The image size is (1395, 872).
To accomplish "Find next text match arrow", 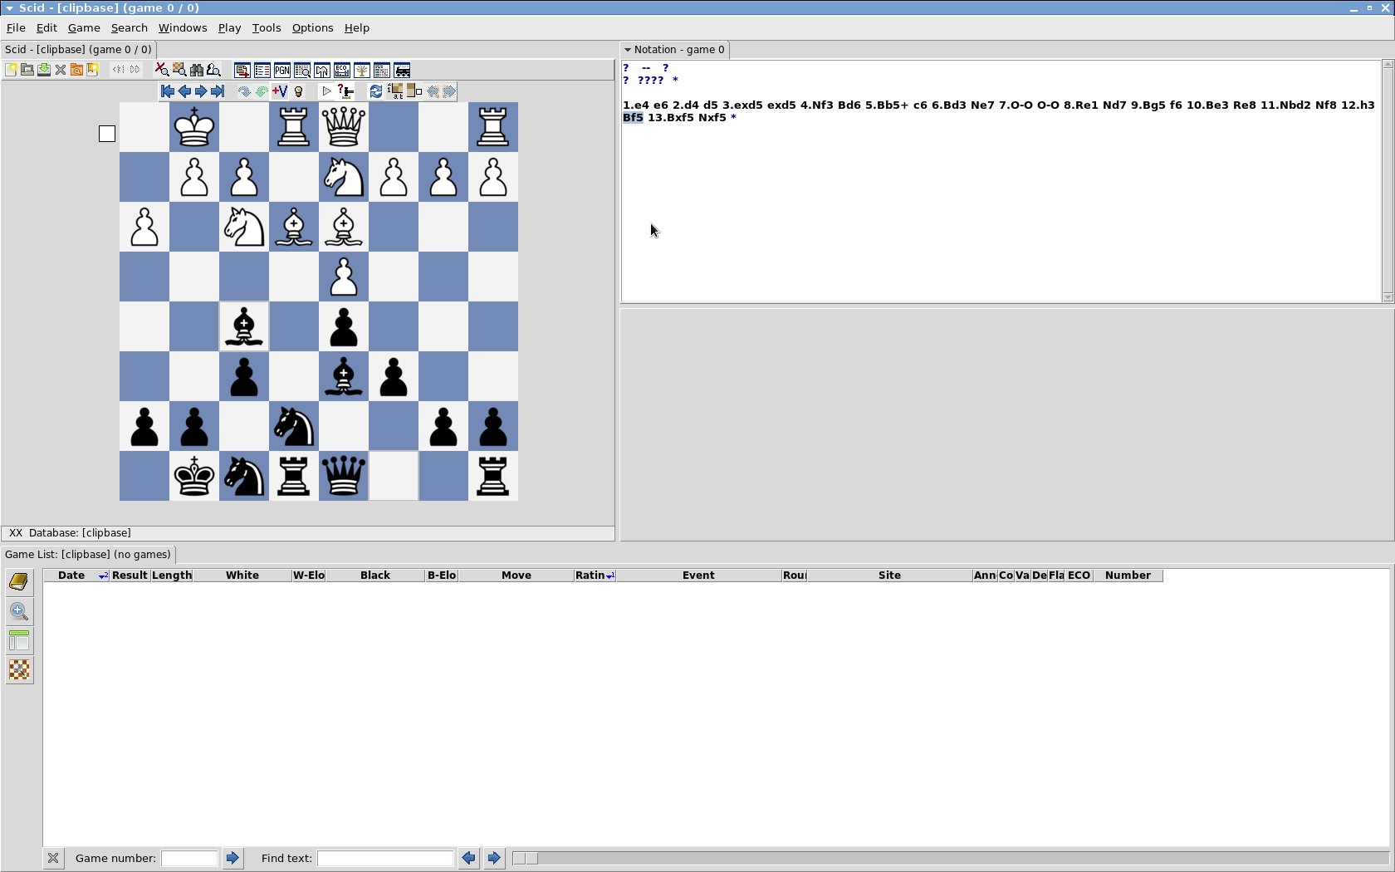I will coord(494,858).
